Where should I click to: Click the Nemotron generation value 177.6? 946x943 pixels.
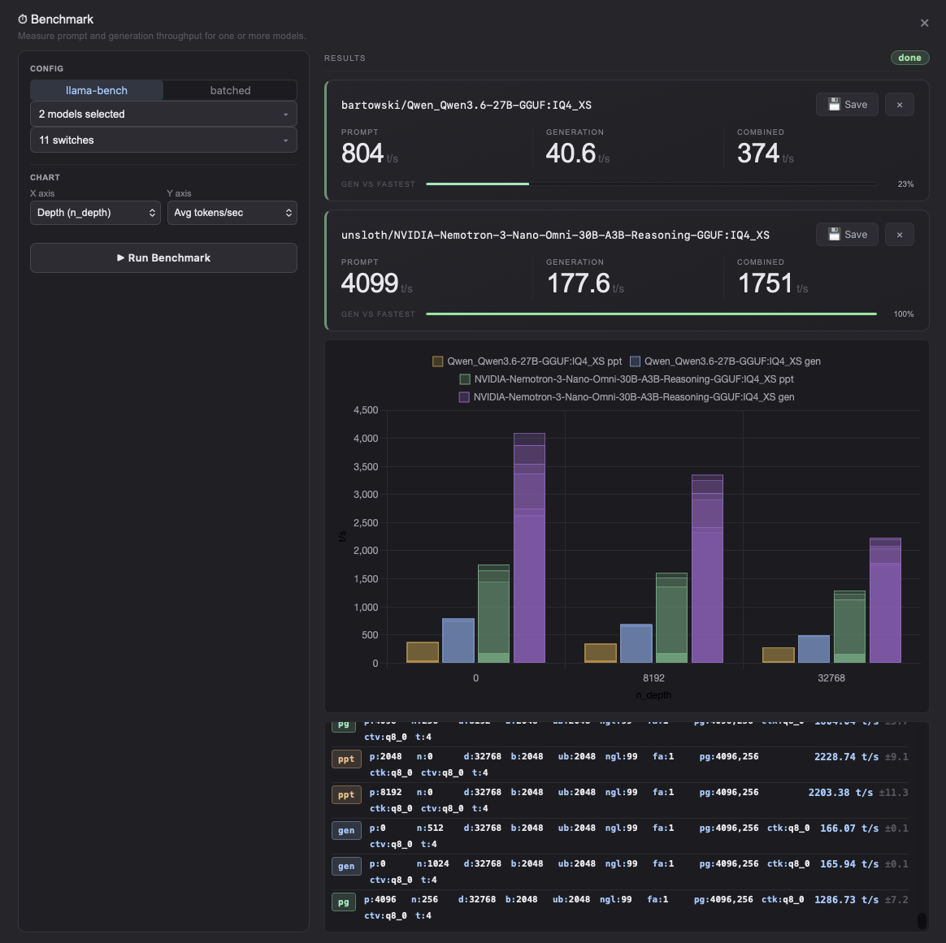coord(578,283)
